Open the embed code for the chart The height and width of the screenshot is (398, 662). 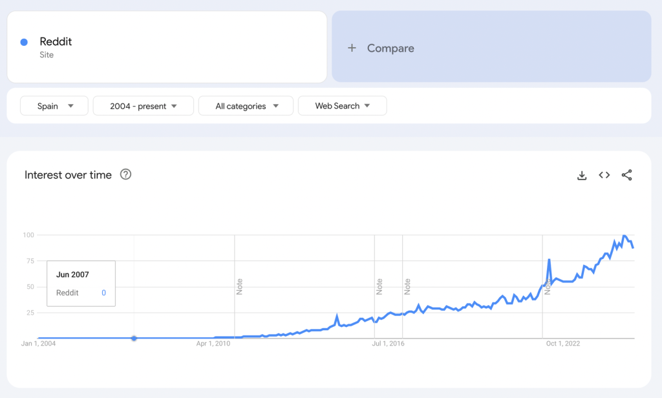click(x=604, y=175)
